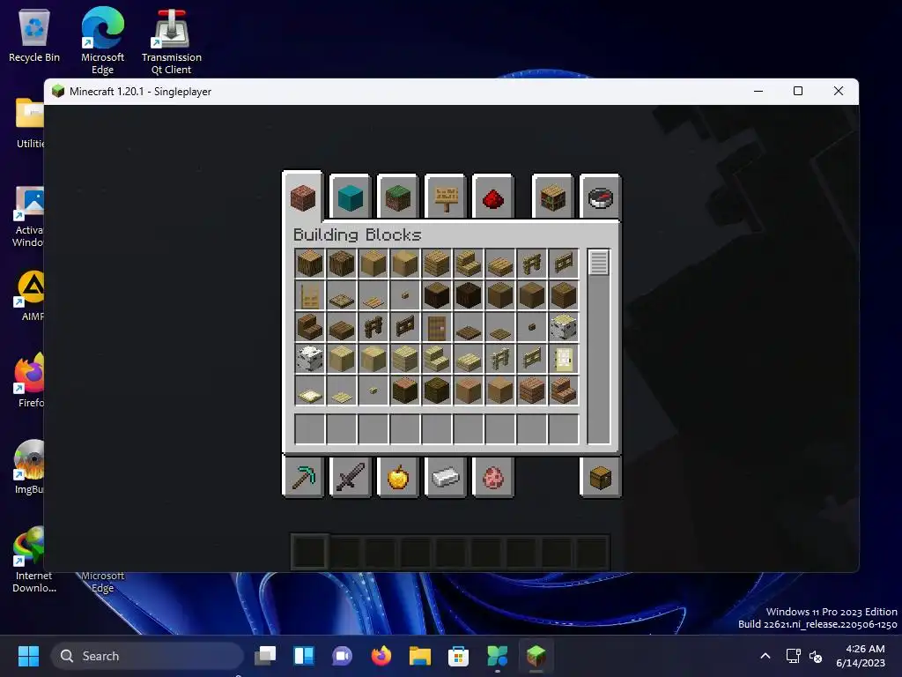Pick up the Oak Stairs item
The image size is (902, 677).
(469, 264)
